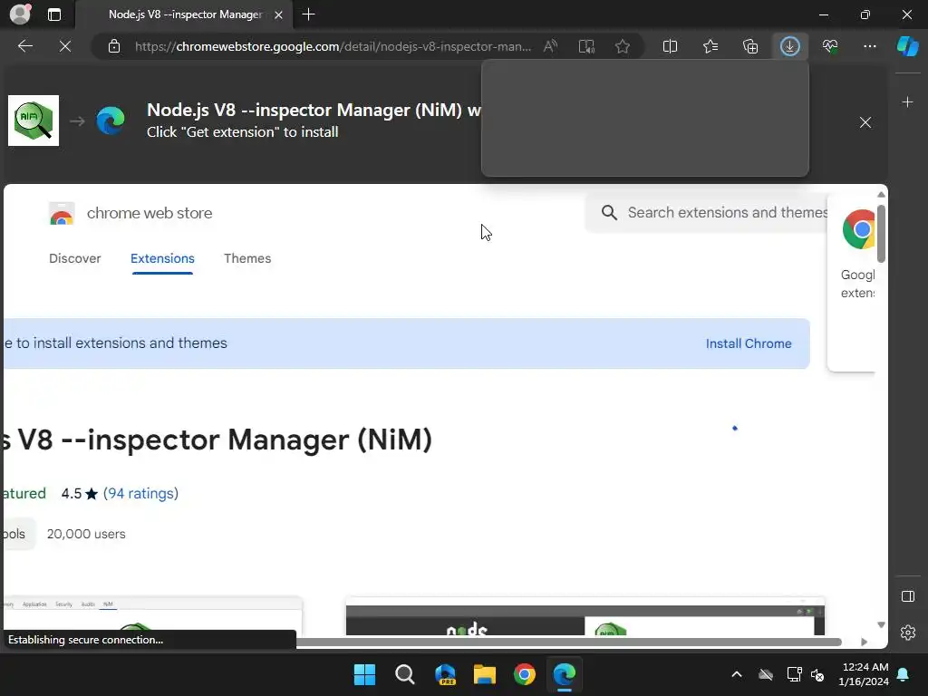The image size is (928, 696).
Task: Close the Node.js V8 --inspector Manager tab
Action: point(279,14)
